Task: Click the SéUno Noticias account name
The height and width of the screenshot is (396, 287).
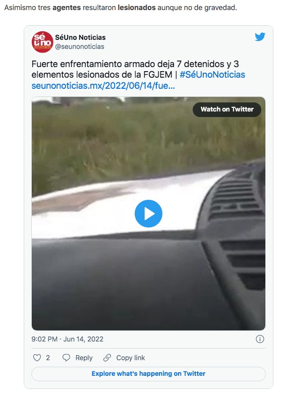Action: tap(80, 37)
